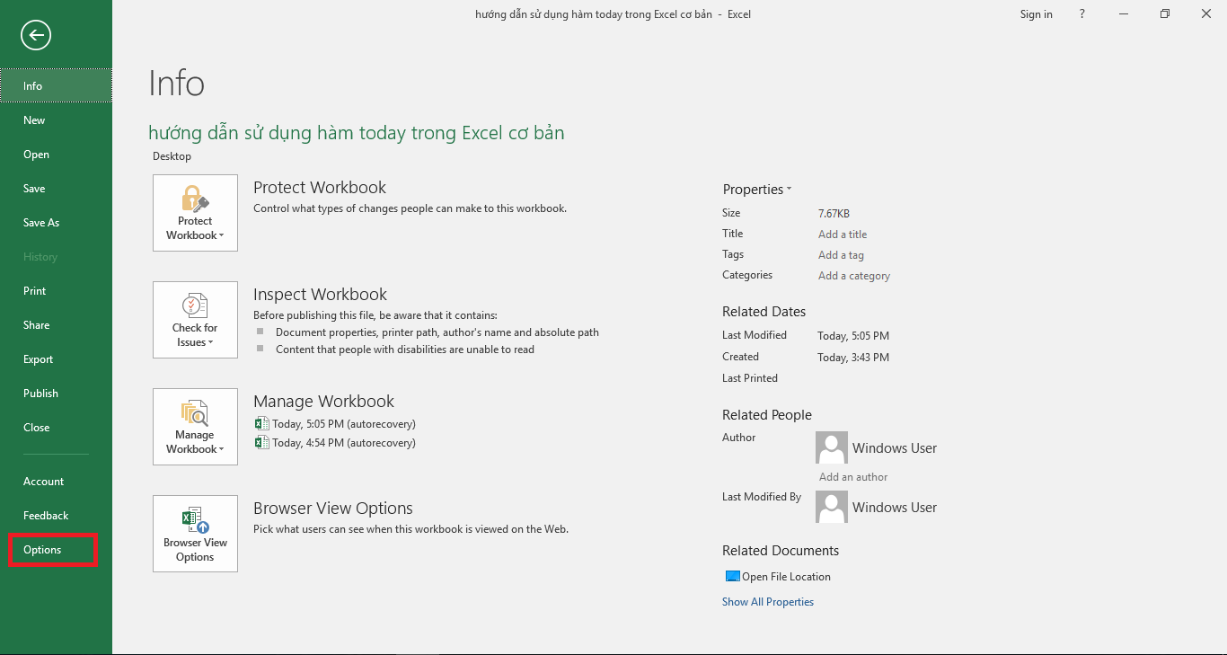
Task: Open the 4:54 PM autorecovery version
Action: coord(335,443)
